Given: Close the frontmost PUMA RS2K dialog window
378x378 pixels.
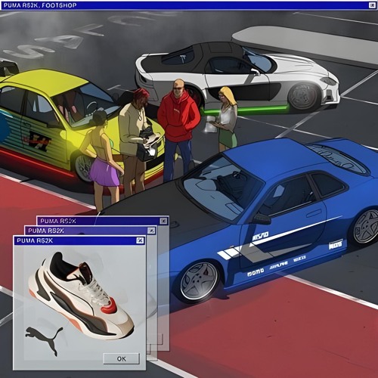Looking at the screenshot, I should click(x=140, y=240).
